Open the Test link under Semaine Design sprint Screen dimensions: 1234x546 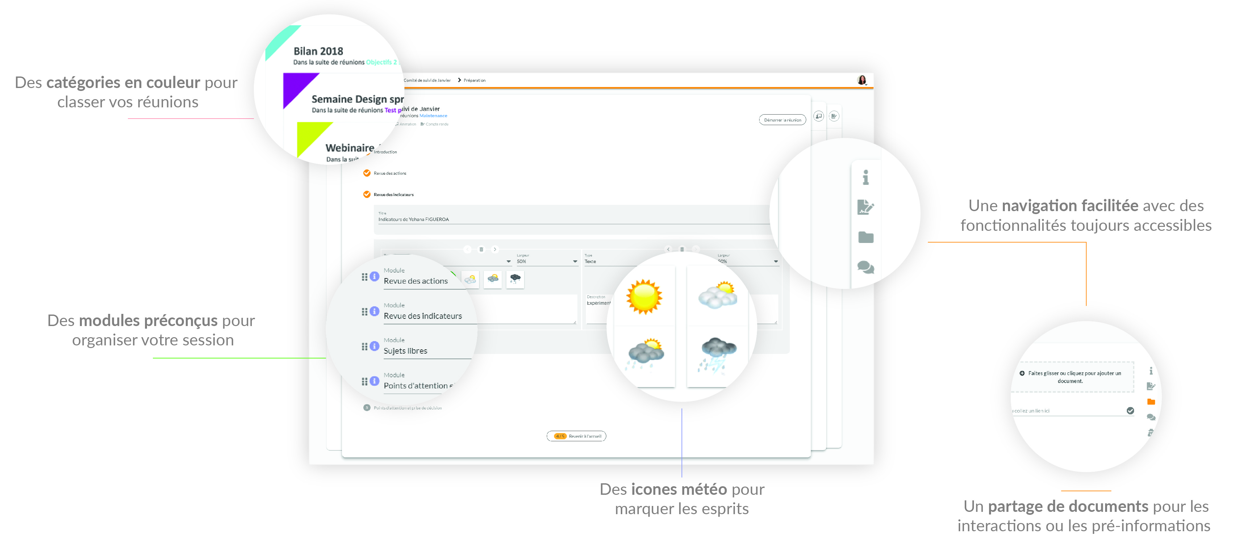pos(393,110)
